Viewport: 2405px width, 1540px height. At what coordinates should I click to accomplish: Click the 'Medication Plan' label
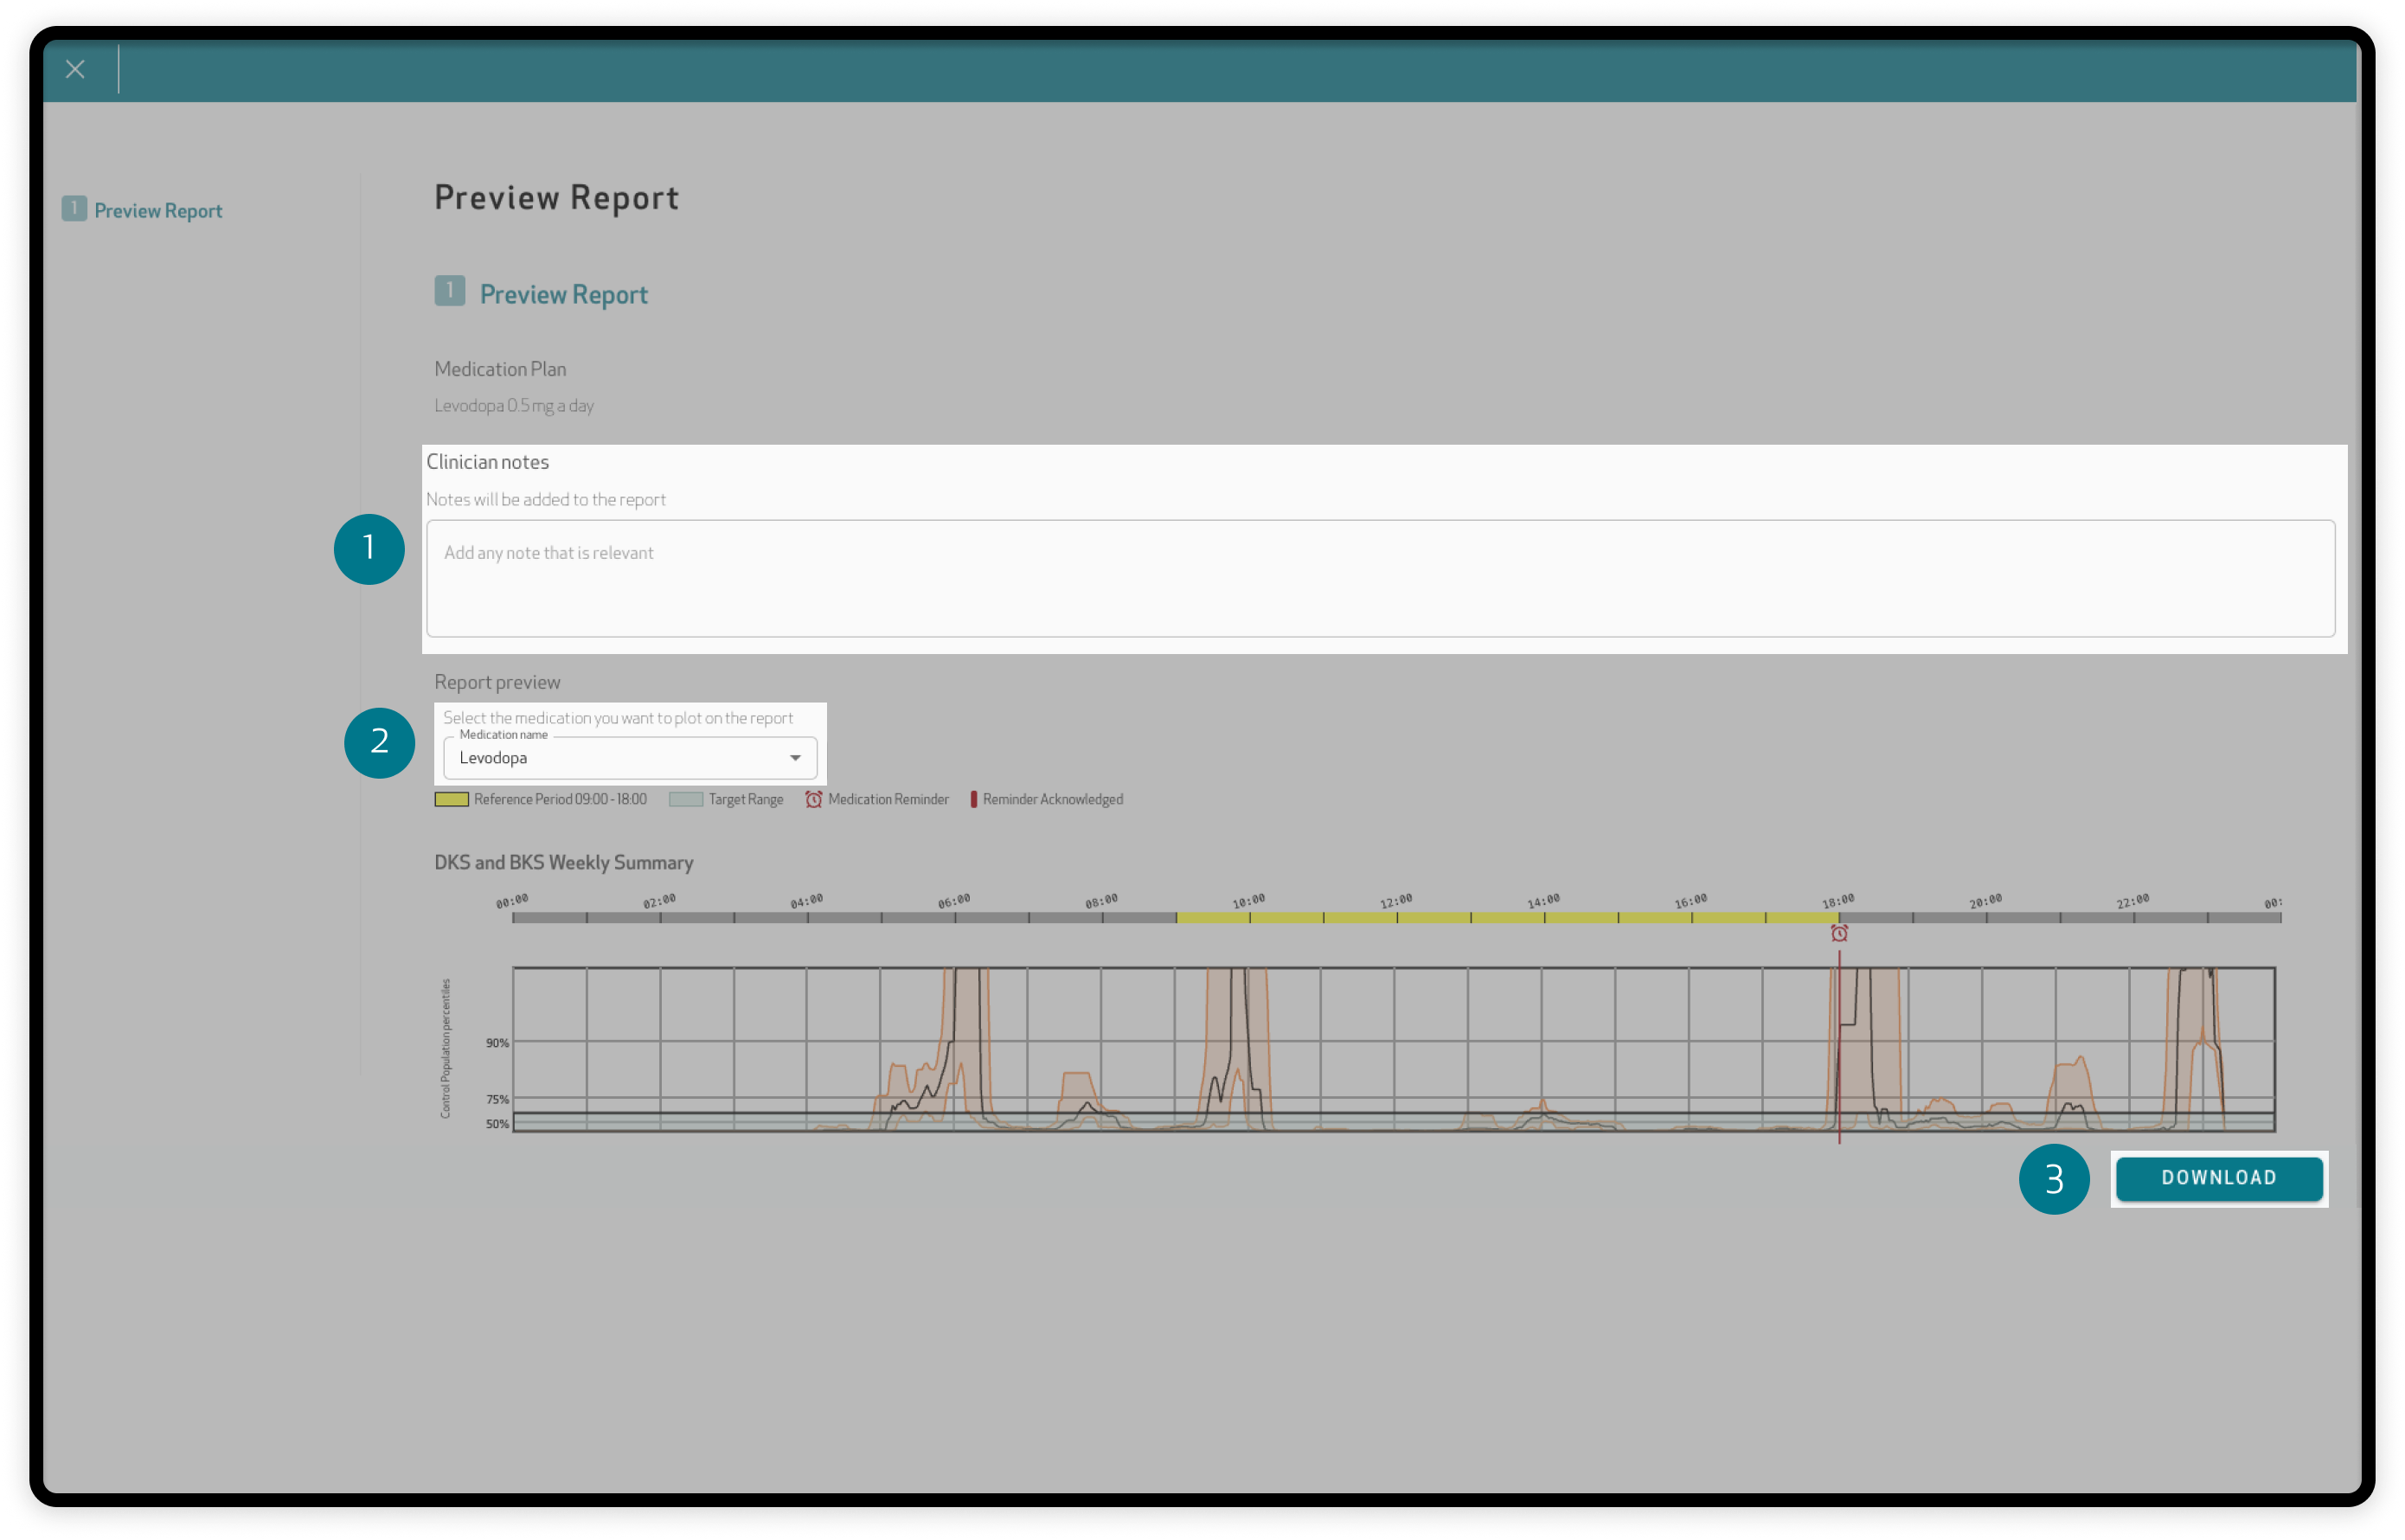coord(500,369)
